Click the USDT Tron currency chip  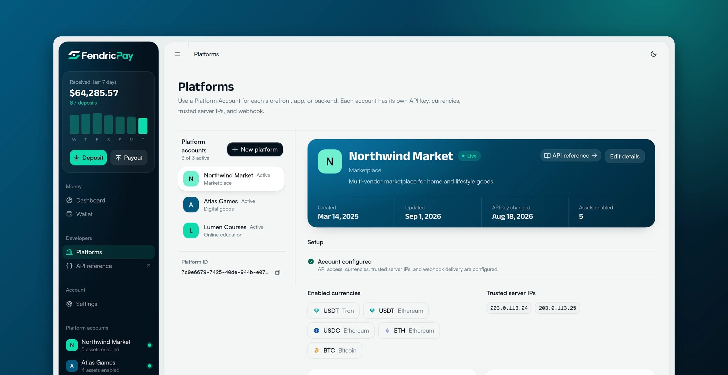pyautogui.click(x=333, y=311)
